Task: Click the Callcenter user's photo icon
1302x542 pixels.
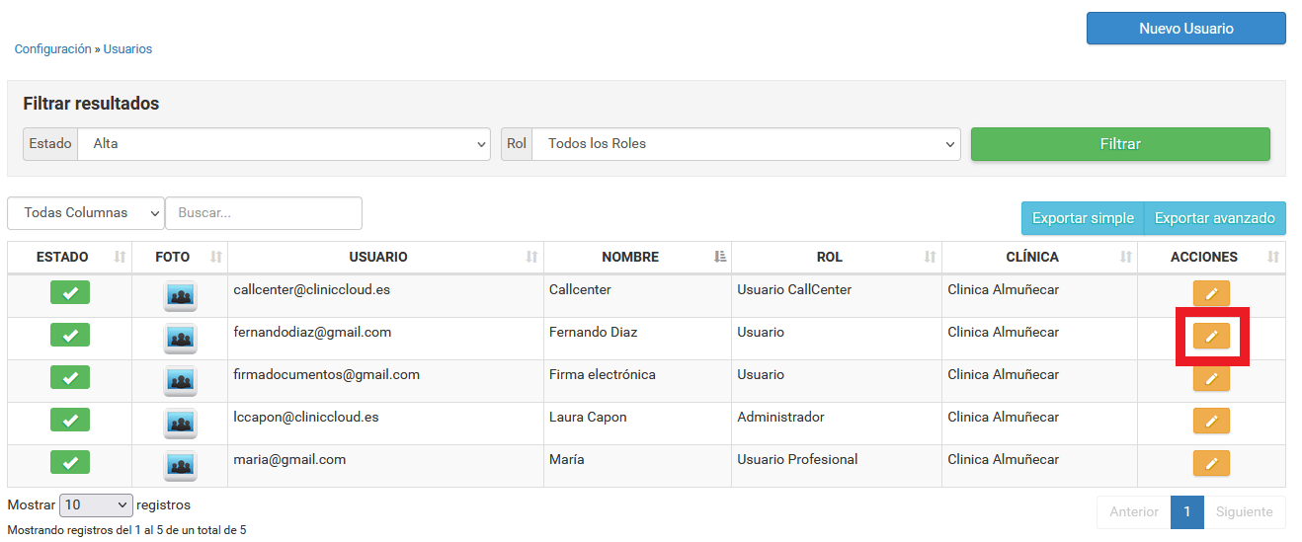Action: click(x=180, y=295)
